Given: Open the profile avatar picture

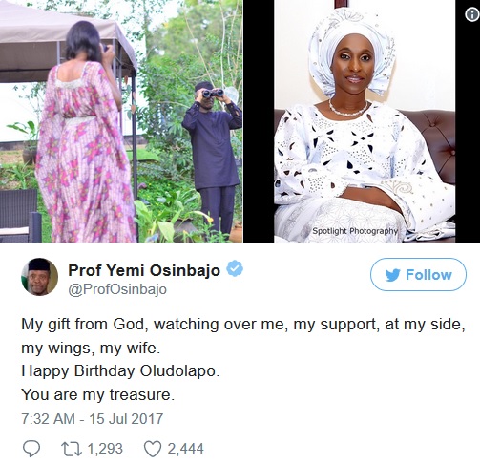Looking at the screenshot, I should [39, 277].
